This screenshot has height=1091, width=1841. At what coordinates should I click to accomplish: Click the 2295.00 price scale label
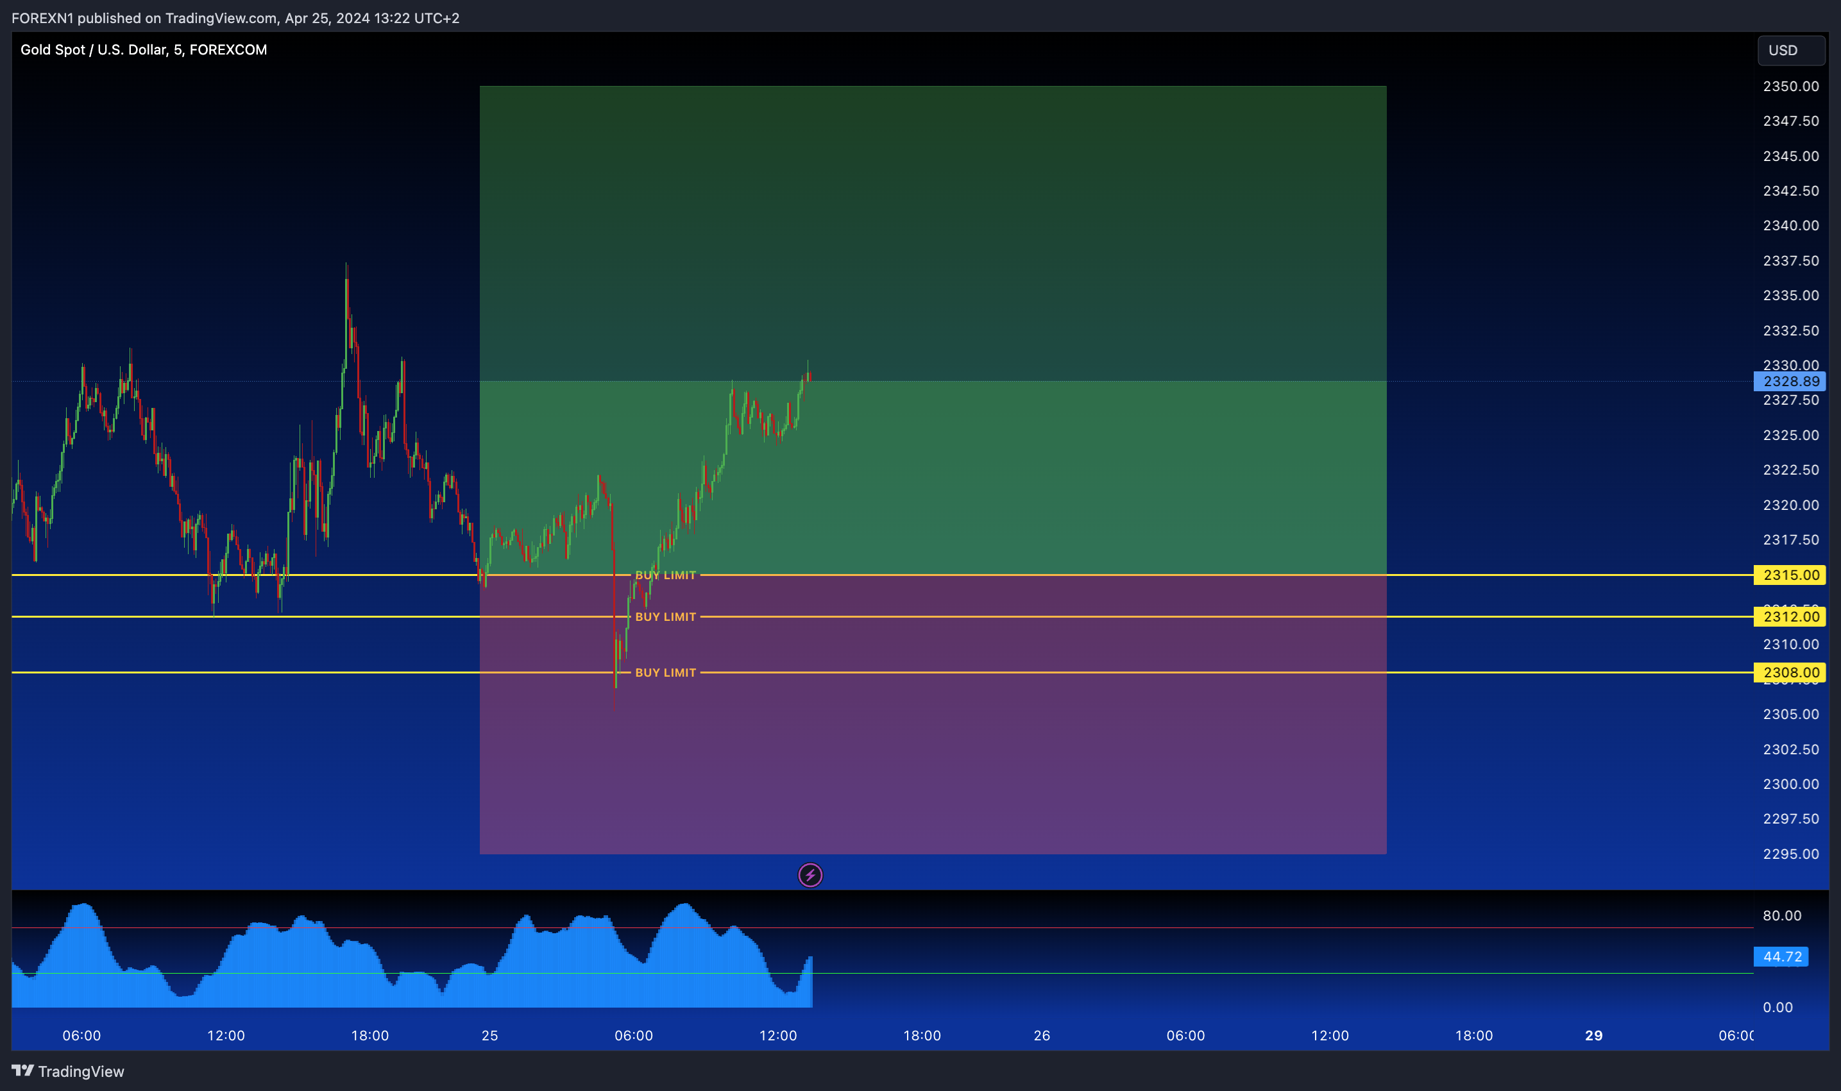(1791, 854)
